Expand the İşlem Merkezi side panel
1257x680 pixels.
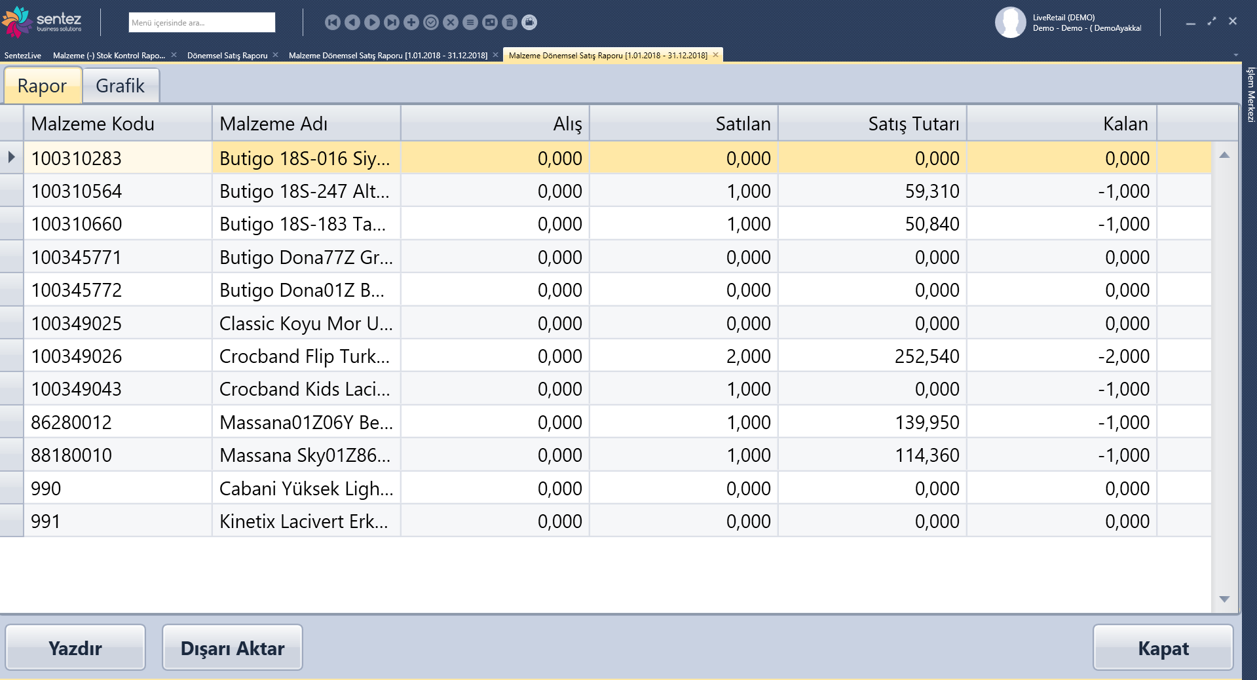(1250, 94)
